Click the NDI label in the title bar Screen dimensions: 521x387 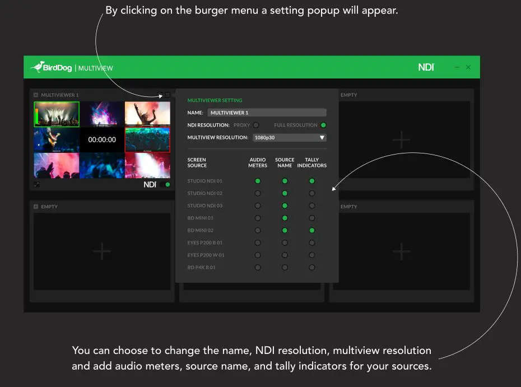(426, 67)
